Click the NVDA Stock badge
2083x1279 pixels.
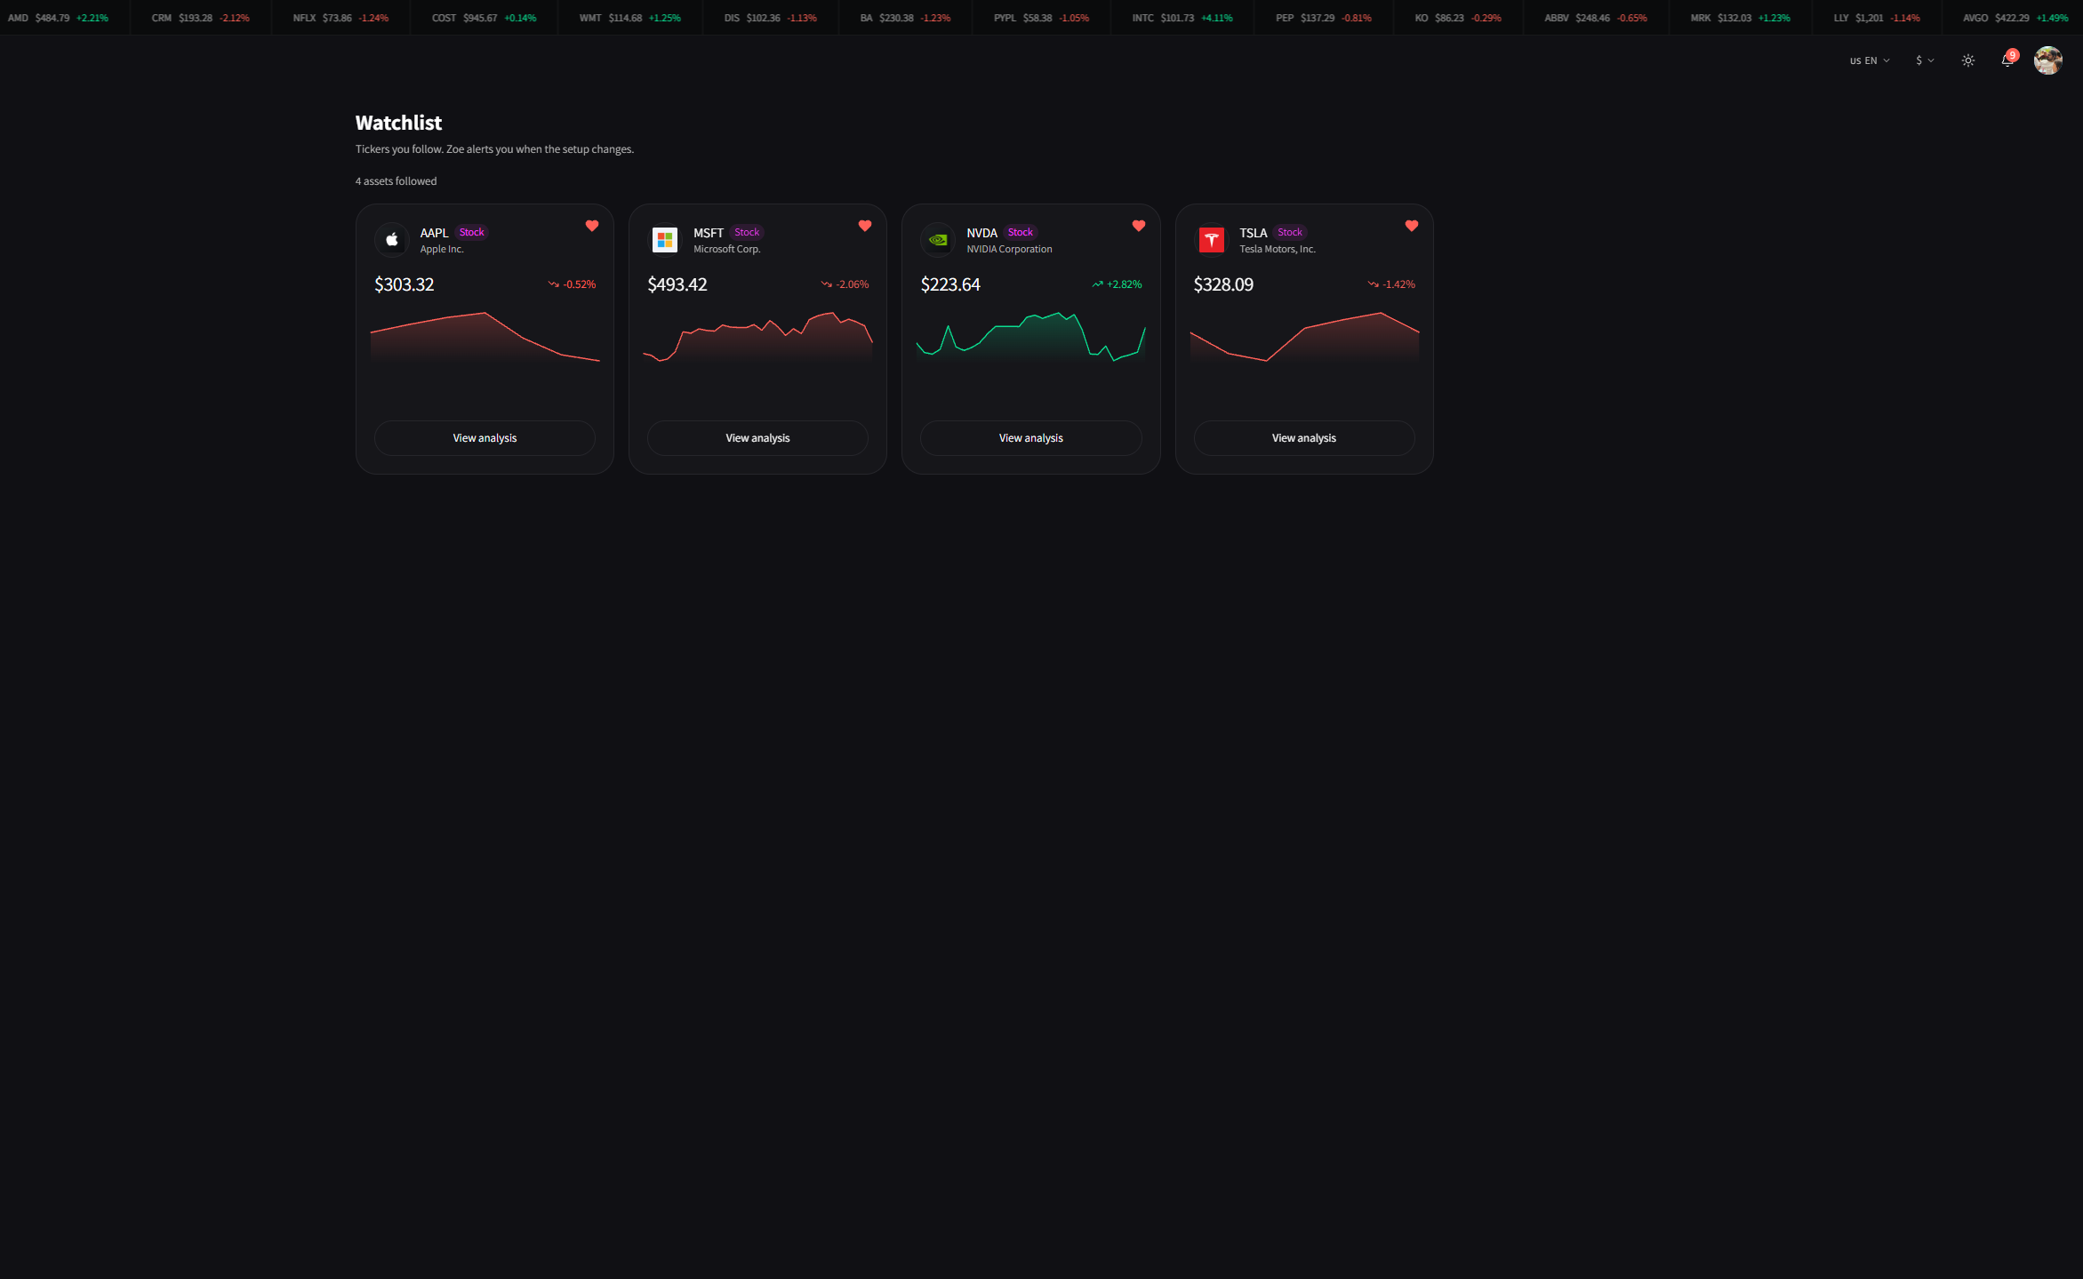(x=1021, y=233)
